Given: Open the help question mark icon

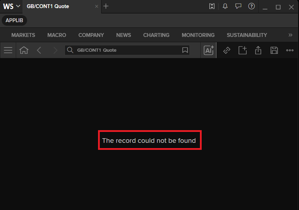Looking at the screenshot, I should coord(251,6).
